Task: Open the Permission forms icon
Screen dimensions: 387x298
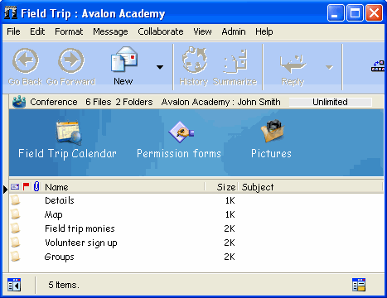Action: pyautogui.click(x=181, y=132)
